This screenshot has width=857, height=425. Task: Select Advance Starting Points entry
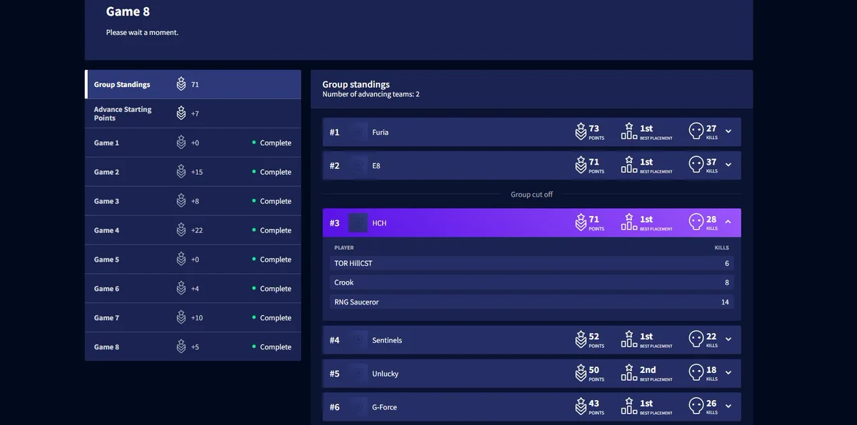193,113
